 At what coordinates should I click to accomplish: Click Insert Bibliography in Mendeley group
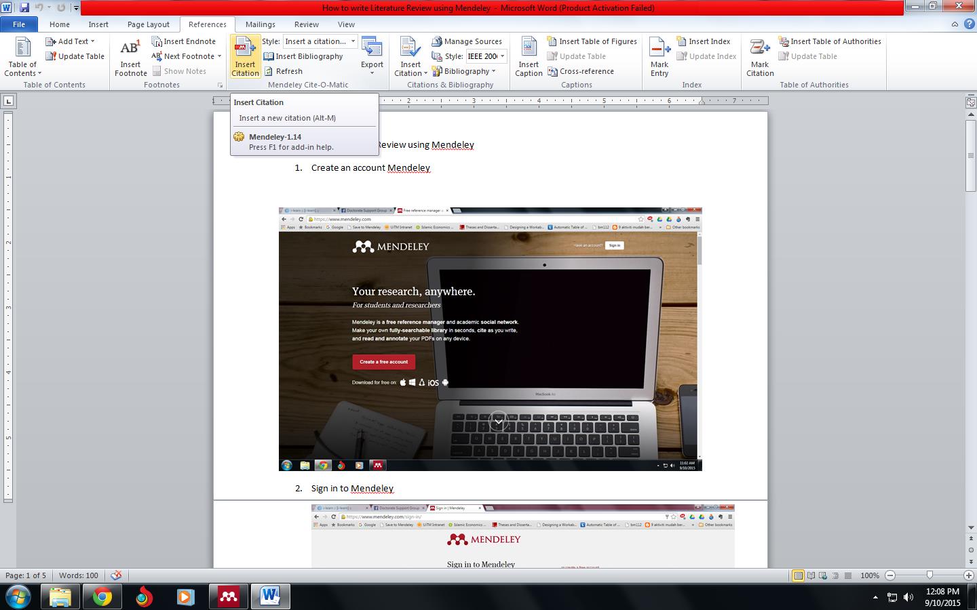tap(303, 56)
